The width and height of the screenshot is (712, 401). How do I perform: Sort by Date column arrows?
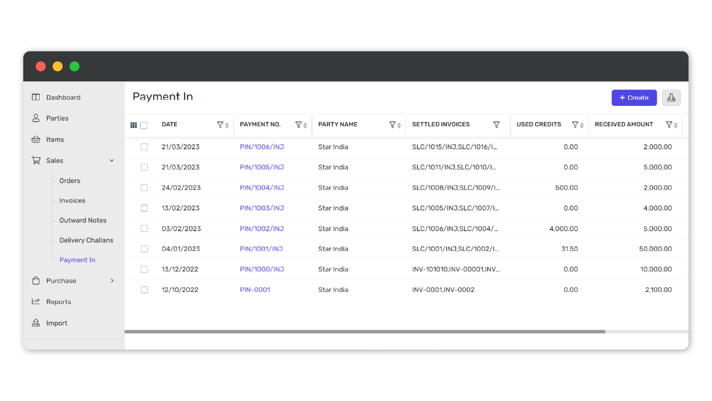(227, 126)
